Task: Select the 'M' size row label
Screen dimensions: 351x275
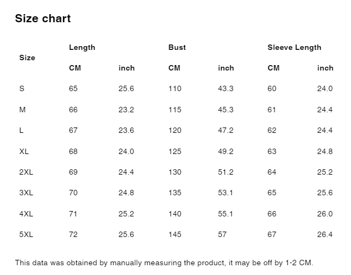Action: 22,110
